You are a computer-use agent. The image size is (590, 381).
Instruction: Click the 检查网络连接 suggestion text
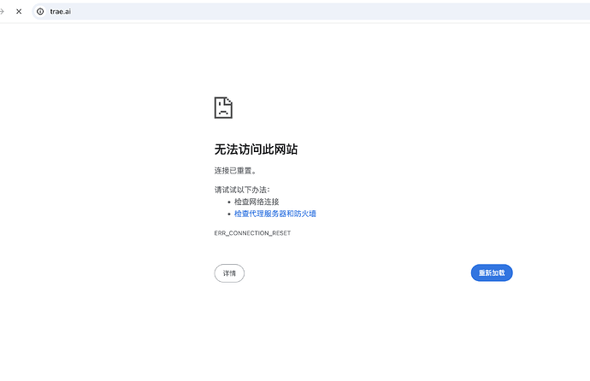point(257,202)
